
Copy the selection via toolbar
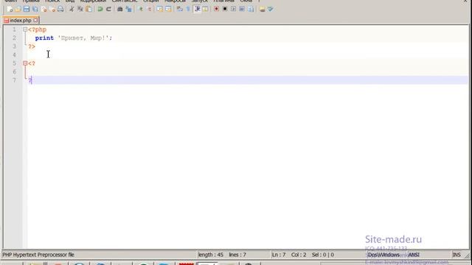(80, 10)
